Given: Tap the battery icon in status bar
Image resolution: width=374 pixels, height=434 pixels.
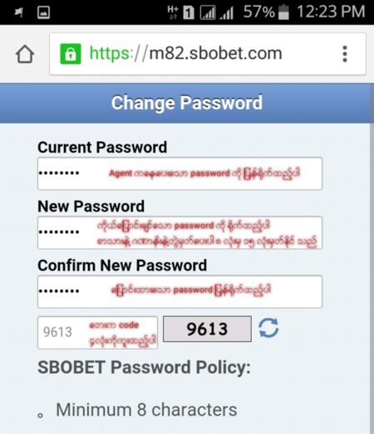Looking at the screenshot, I should 283,12.
